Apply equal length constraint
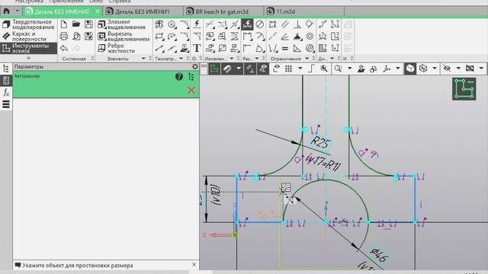 pyautogui.click(x=284, y=48)
